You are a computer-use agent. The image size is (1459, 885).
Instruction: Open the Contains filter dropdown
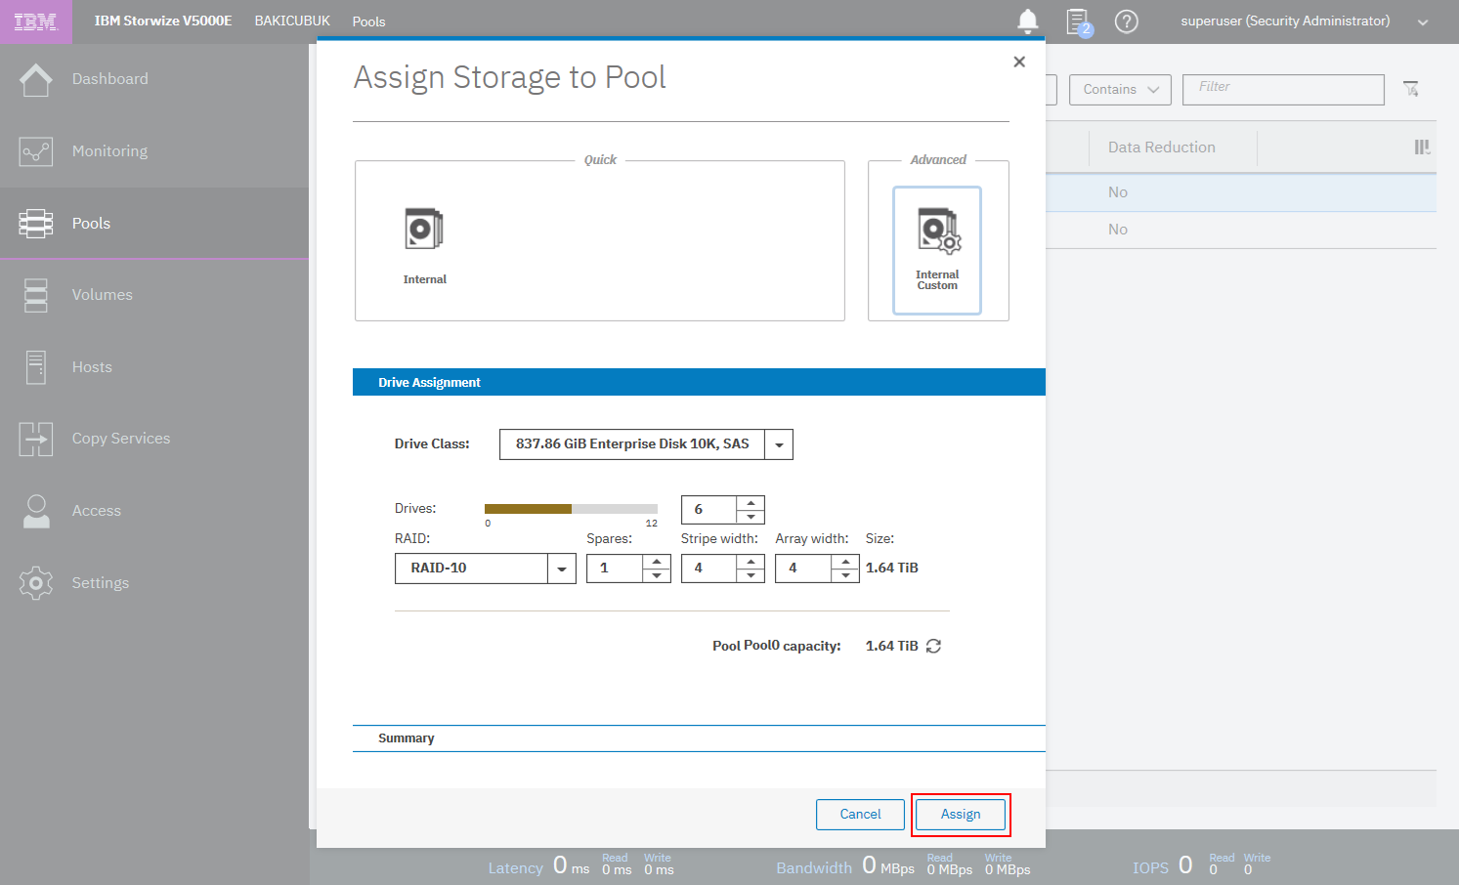point(1120,90)
